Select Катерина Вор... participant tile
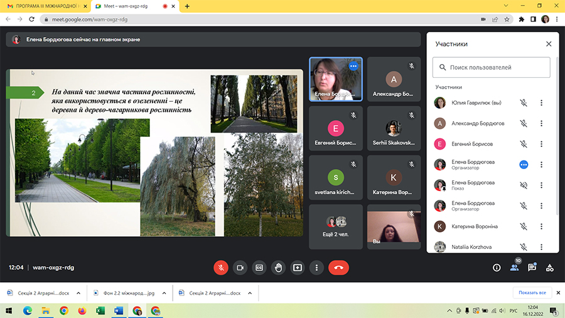Viewport: 565px width, 318px height. [394, 177]
